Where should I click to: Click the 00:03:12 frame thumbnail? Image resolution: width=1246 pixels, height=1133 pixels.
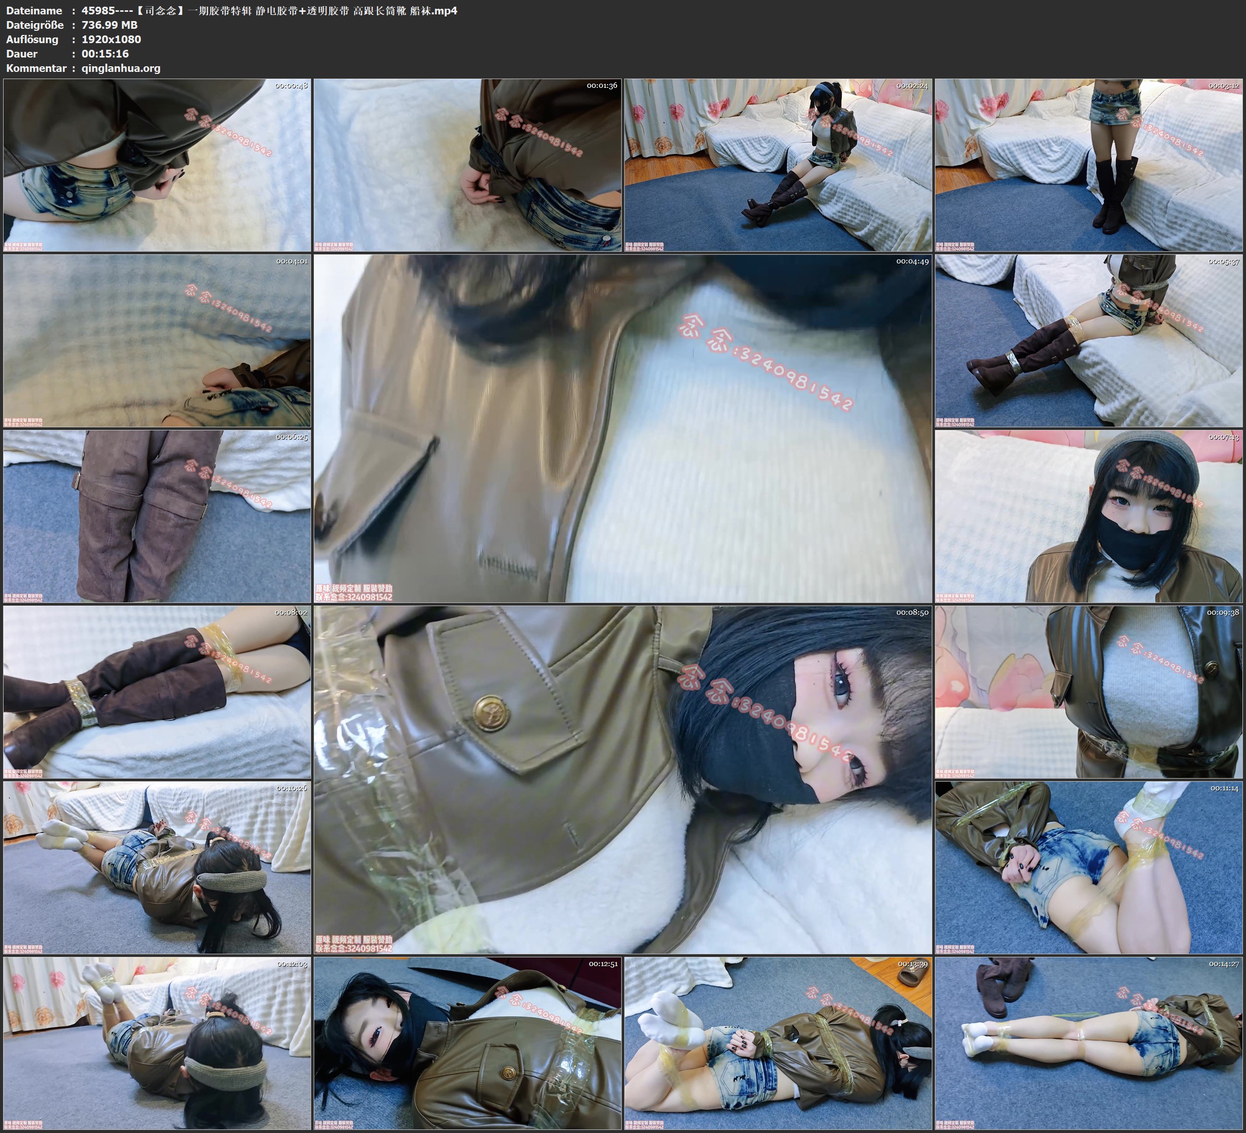coord(1088,165)
